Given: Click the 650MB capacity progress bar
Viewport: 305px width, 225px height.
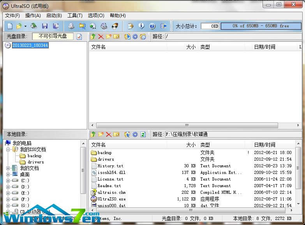Looking at the screenshot, I should [261, 26].
